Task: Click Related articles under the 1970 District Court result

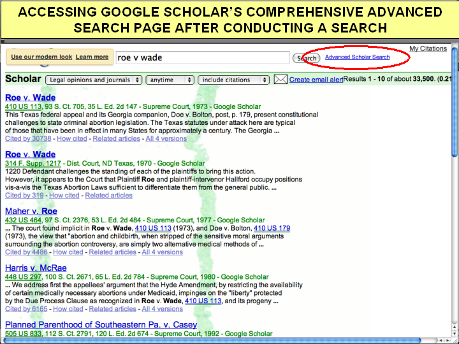Action: [108, 195]
